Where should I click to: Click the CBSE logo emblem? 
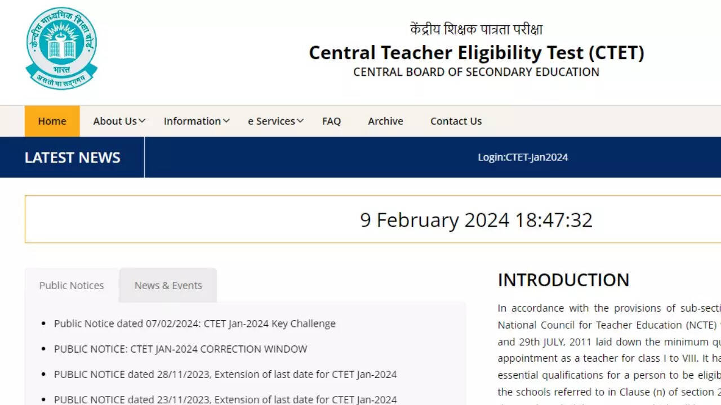point(61,48)
